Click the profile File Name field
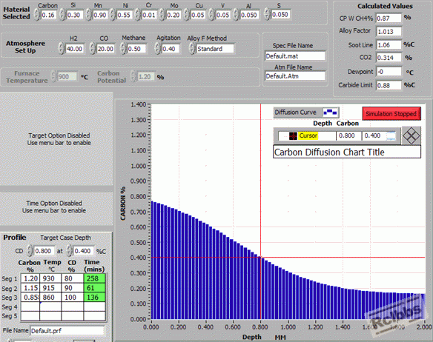This screenshot has width=433, height=342. (67, 330)
